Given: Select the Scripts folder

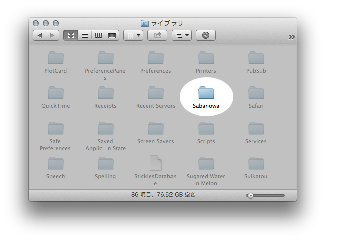Looking at the screenshot, I should coord(206,128).
